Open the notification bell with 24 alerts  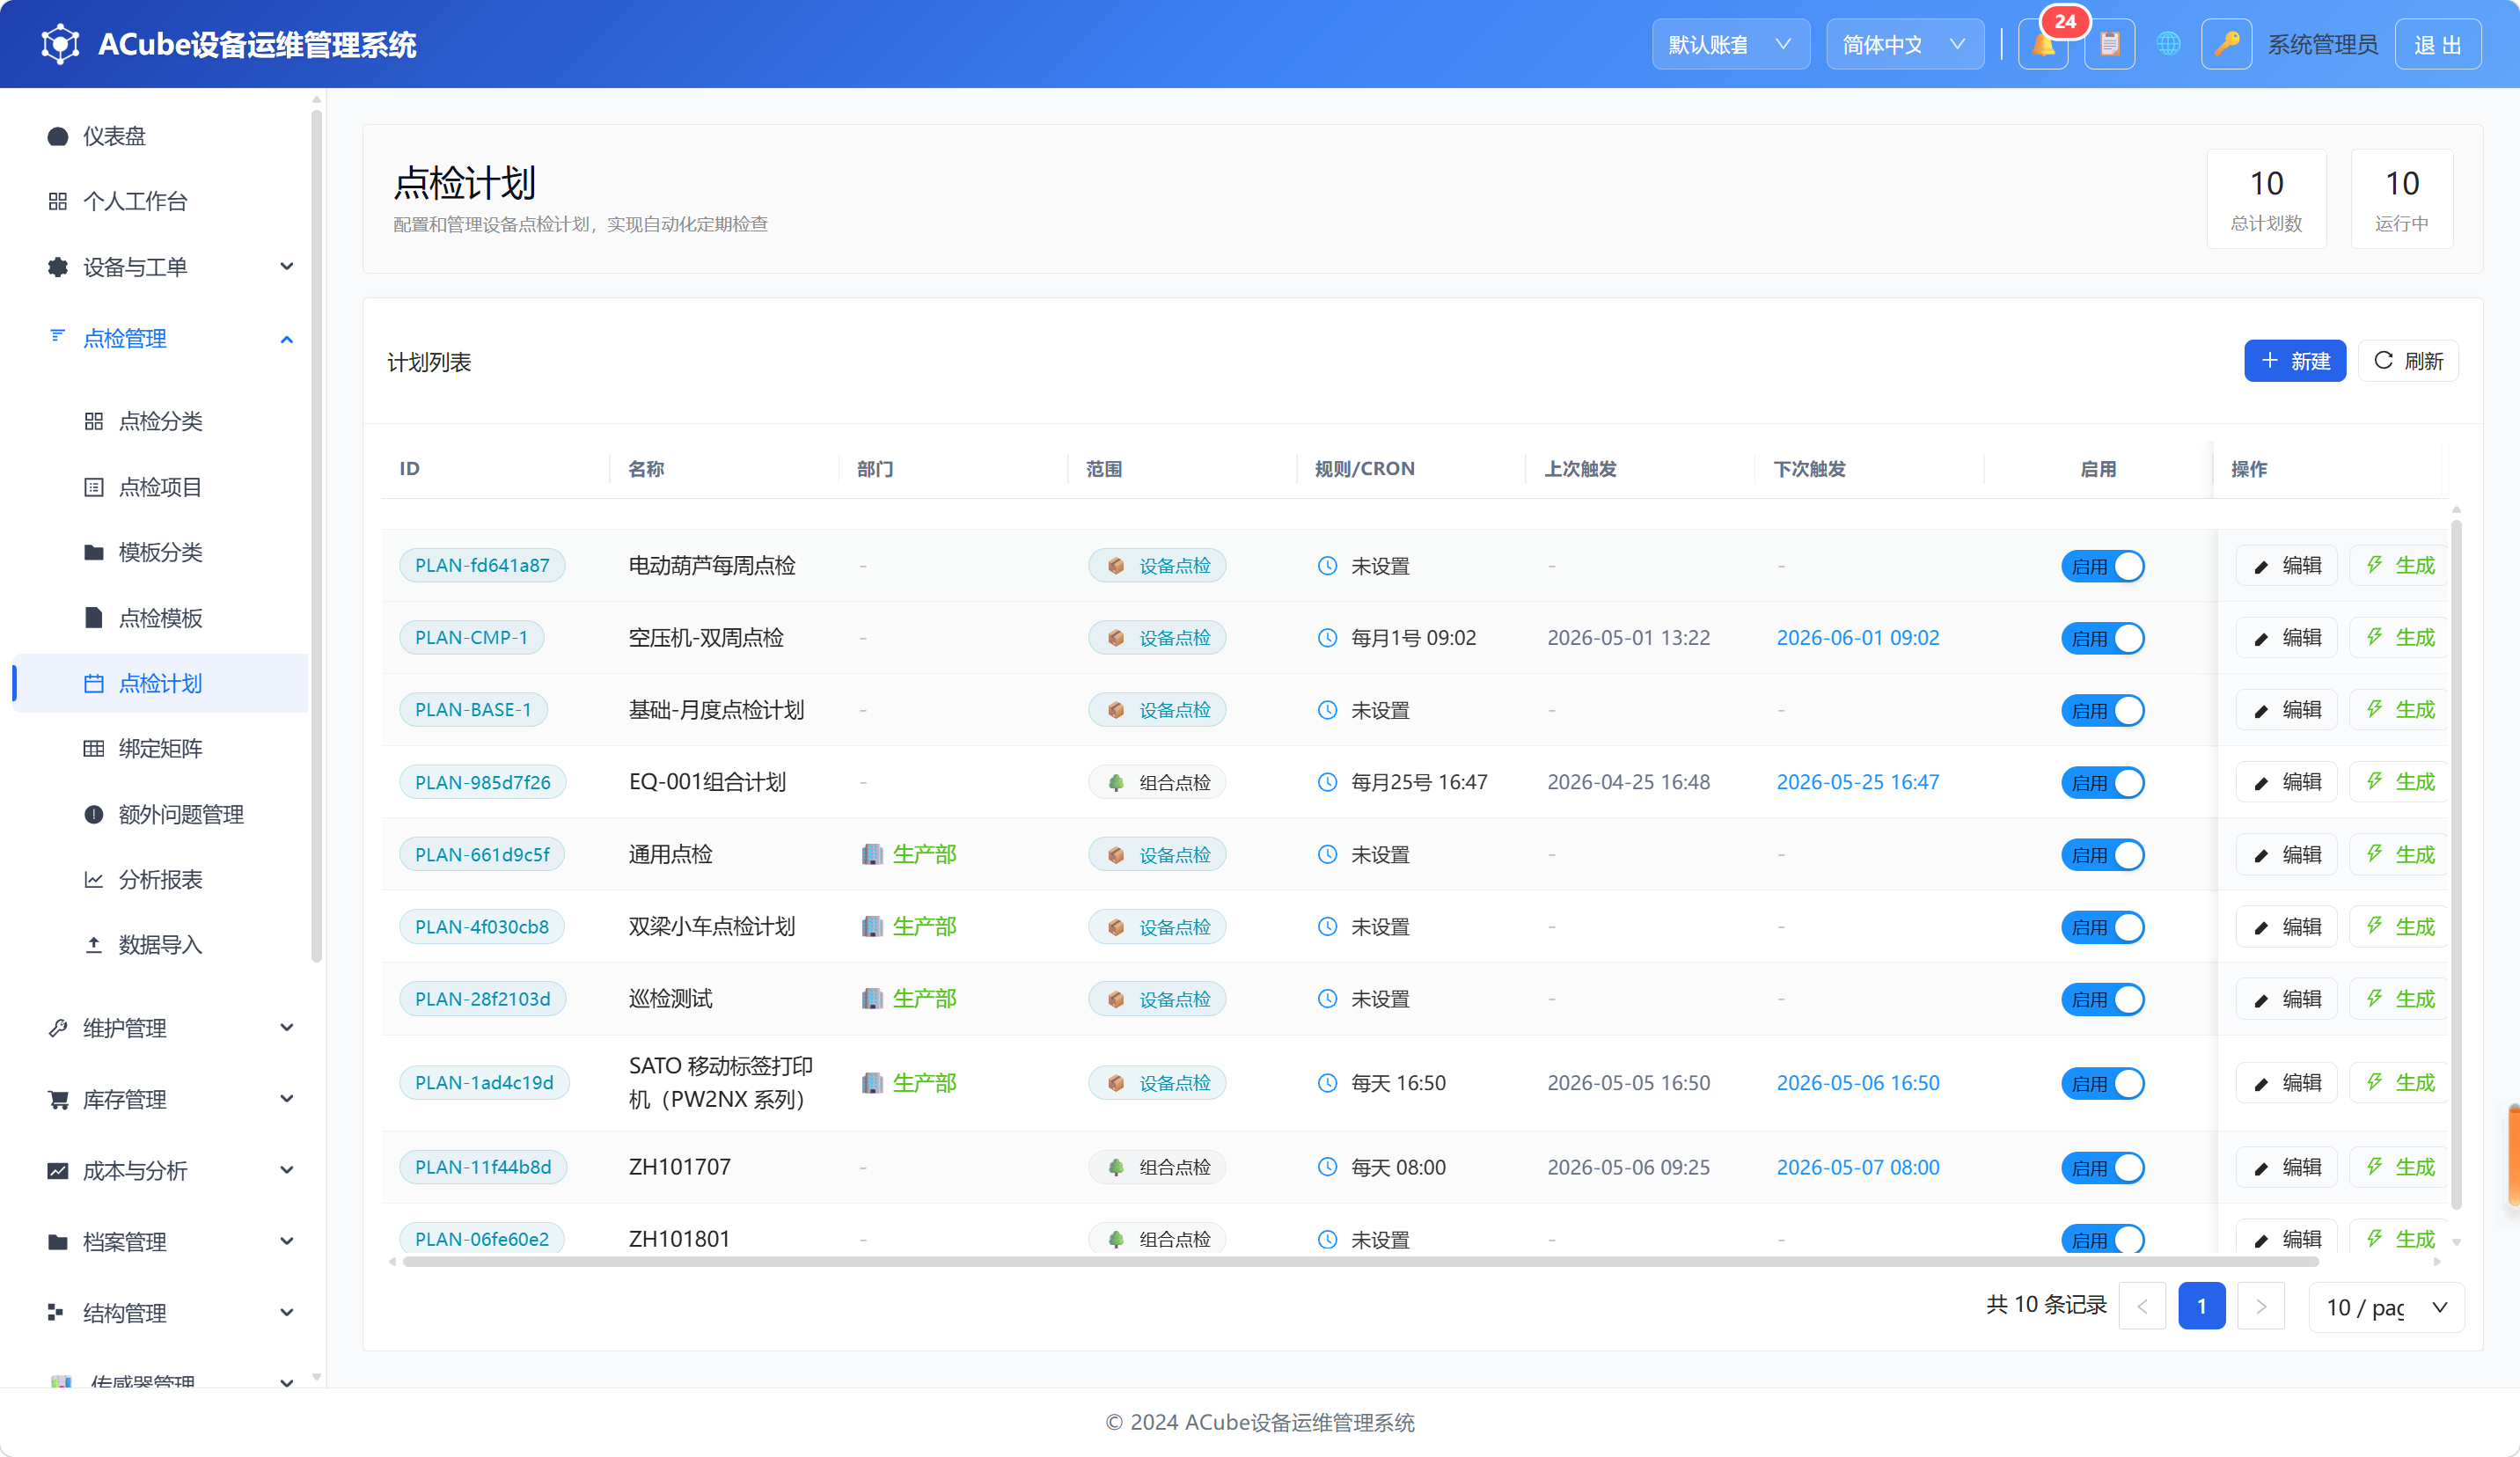tap(2043, 44)
